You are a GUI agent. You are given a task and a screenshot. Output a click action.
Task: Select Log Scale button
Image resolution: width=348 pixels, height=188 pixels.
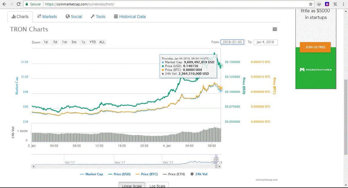tap(157, 186)
